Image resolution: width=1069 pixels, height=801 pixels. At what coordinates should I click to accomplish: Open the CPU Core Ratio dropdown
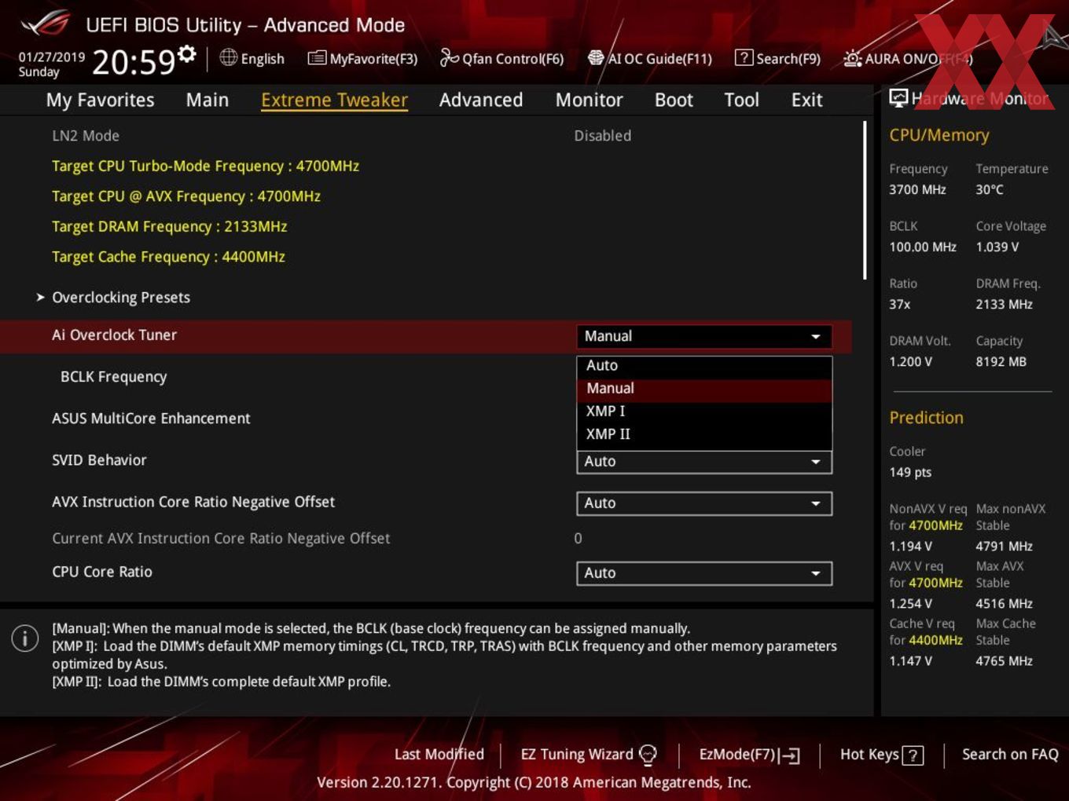point(703,573)
